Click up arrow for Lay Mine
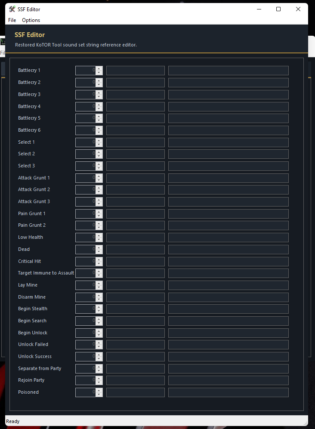 99,283
